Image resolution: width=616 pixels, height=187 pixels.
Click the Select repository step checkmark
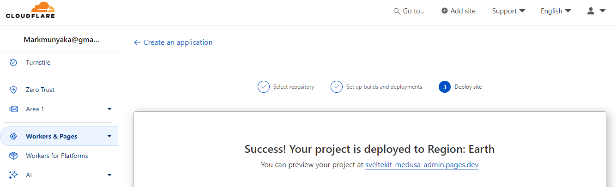[264, 87]
